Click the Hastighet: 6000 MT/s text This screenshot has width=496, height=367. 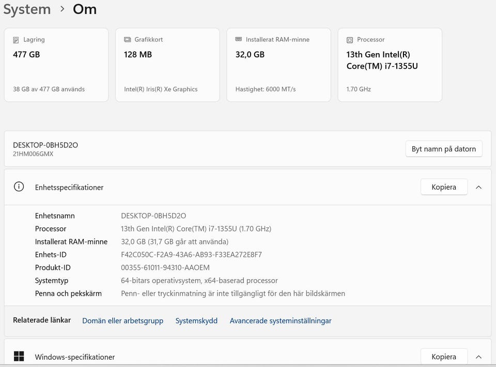click(x=266, y=89)
